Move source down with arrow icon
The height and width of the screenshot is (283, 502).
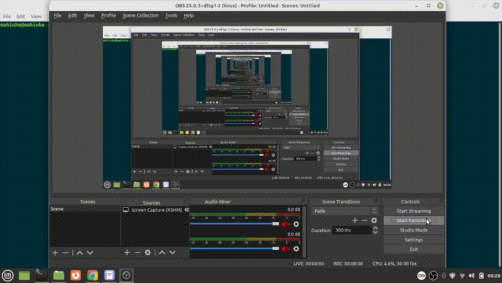[172, 253]
